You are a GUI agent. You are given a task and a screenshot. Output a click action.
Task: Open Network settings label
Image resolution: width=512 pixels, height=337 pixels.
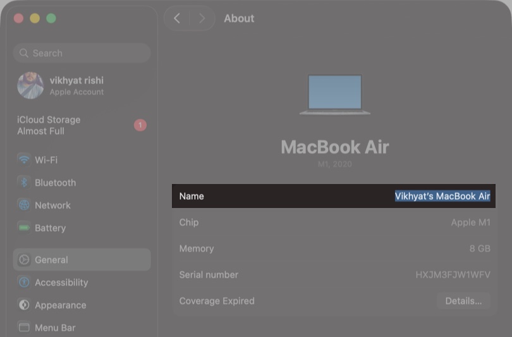point(52,205)
